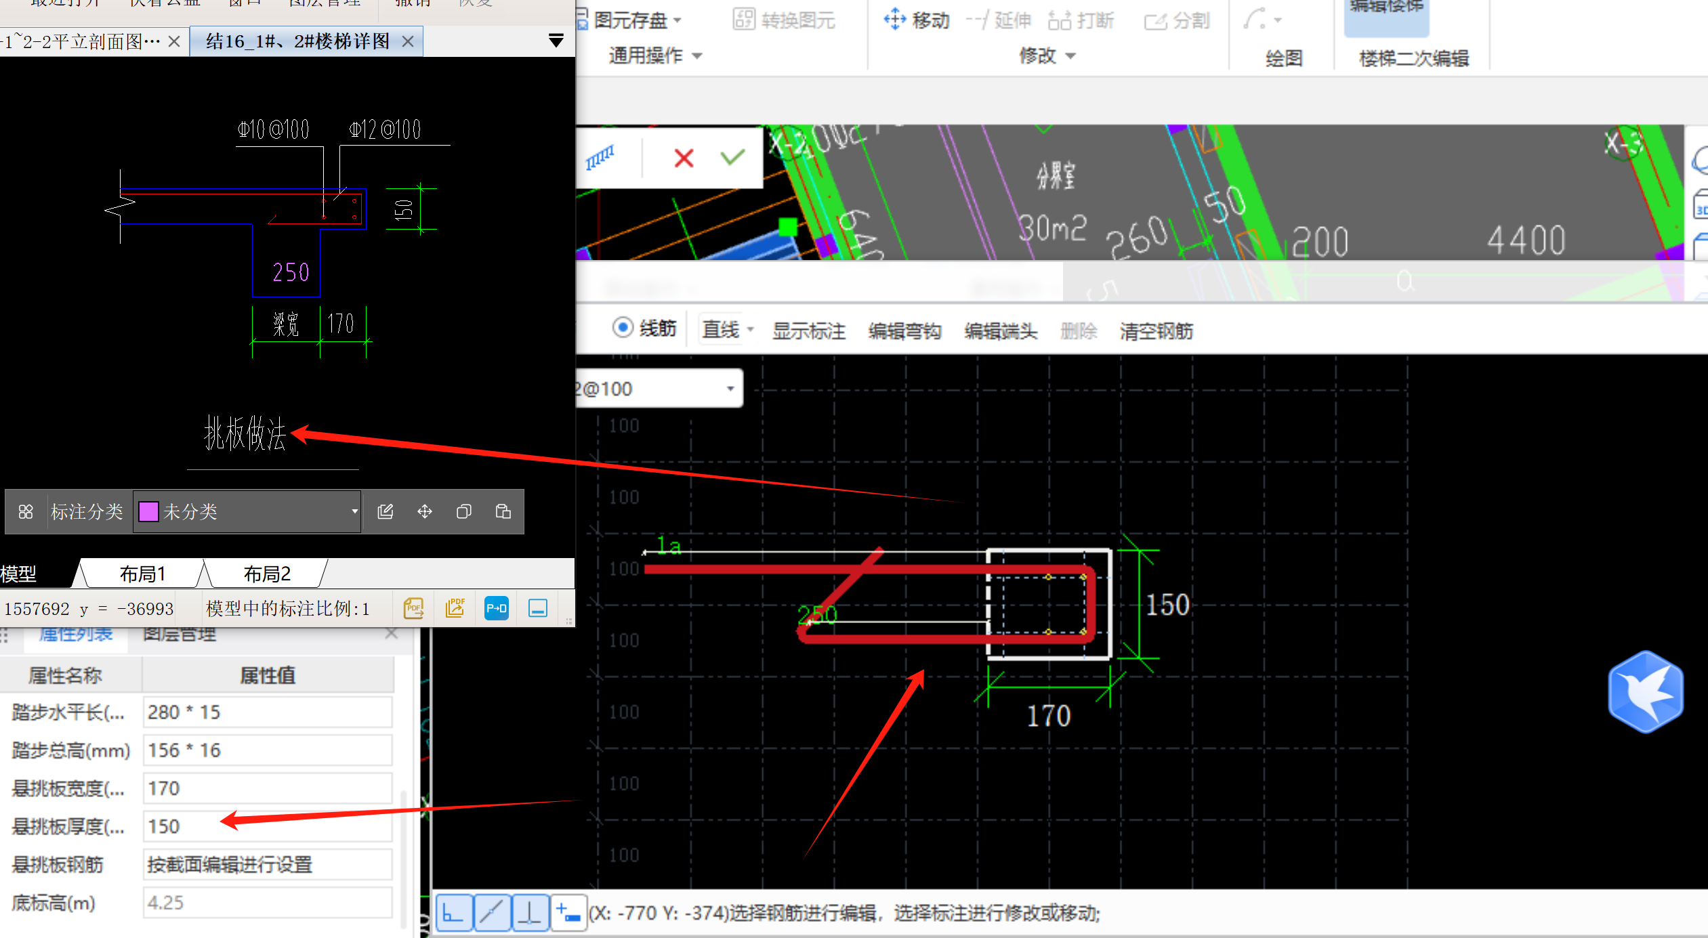Click the blue P→D icon
The height and width of the screenshot is (938, 1708).
pyautogui.click(x=497, y=608)
